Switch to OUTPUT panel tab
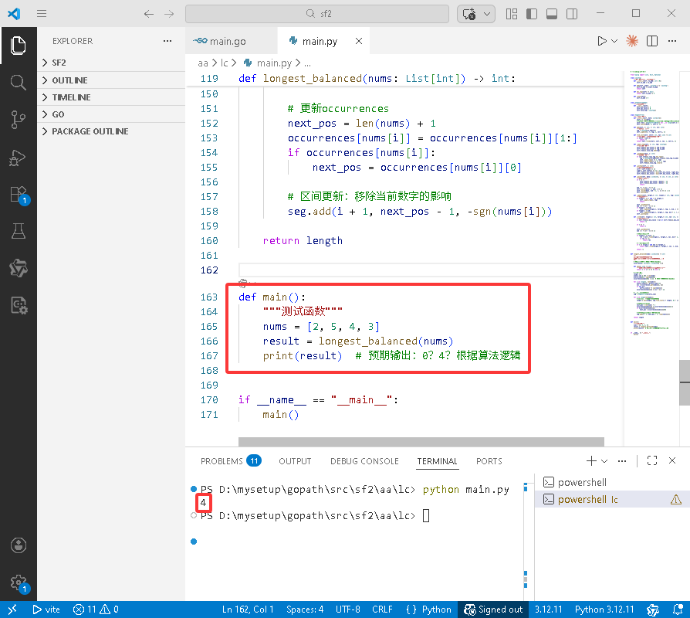Viewport: 690px width, 618px height. 295,460
